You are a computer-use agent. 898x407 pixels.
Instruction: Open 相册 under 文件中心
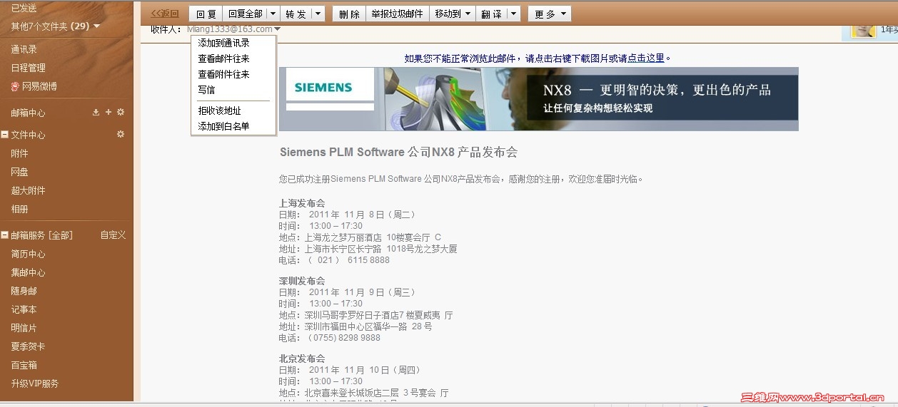click(x=19, y=209)
